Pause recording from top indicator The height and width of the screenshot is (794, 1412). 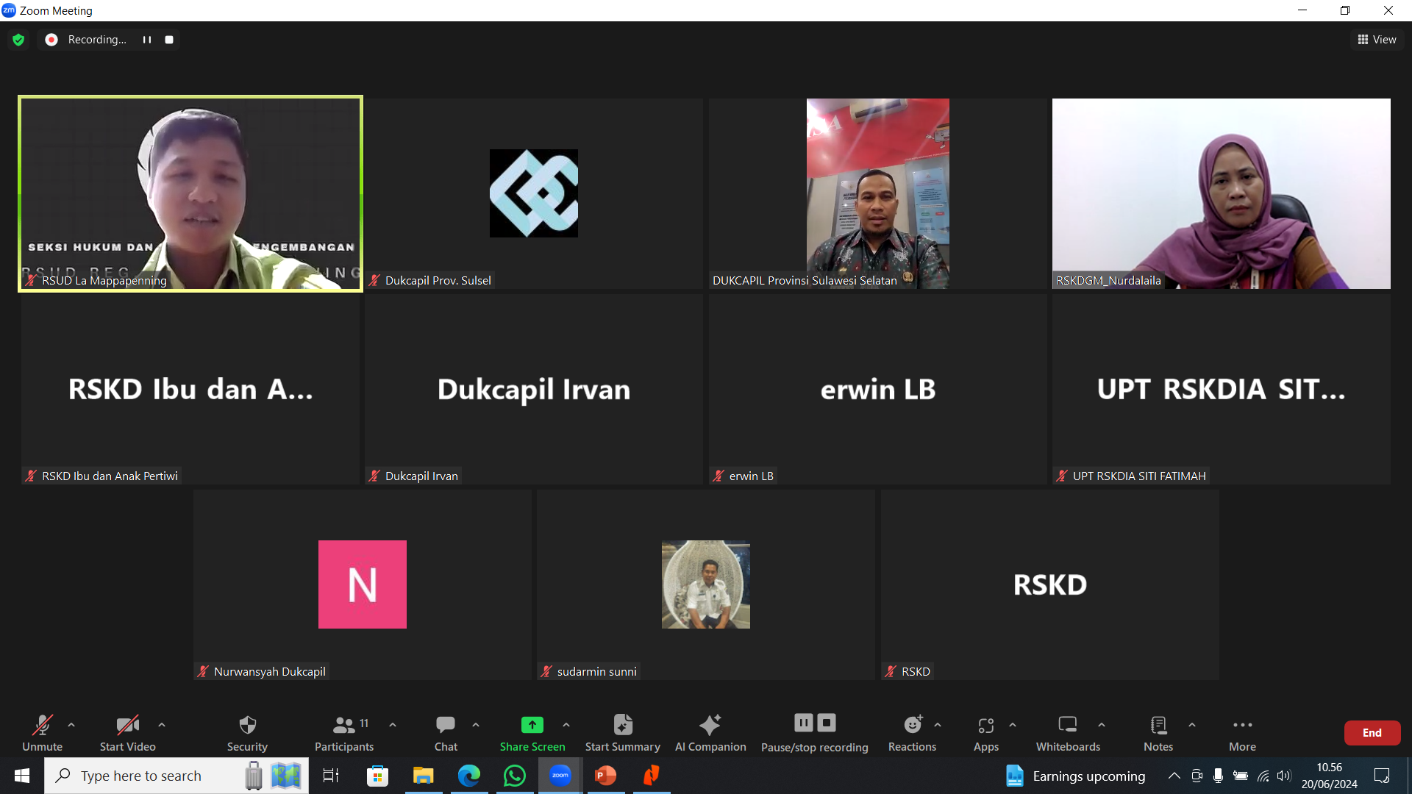pos(147,40)
